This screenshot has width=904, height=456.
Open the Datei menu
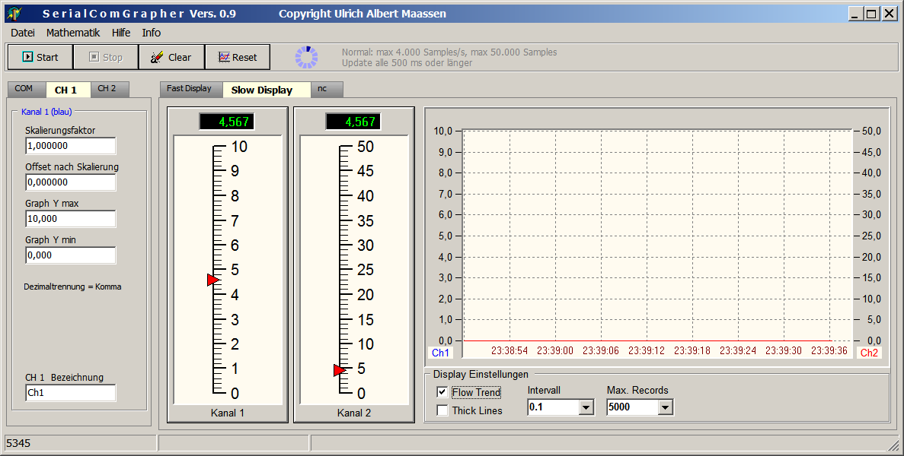[23, 33]
